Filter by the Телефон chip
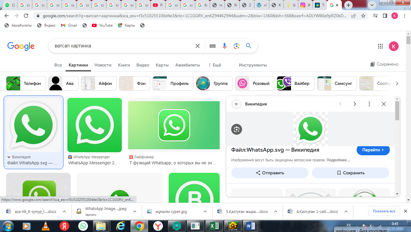The width and height of the screenshot is (411, 232). click(x=26, y=83)
